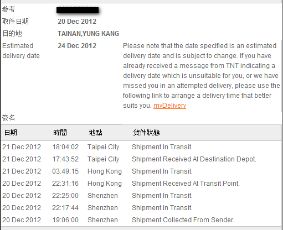Select the 18:04:02 Taipei City row

tap(141, 147)
